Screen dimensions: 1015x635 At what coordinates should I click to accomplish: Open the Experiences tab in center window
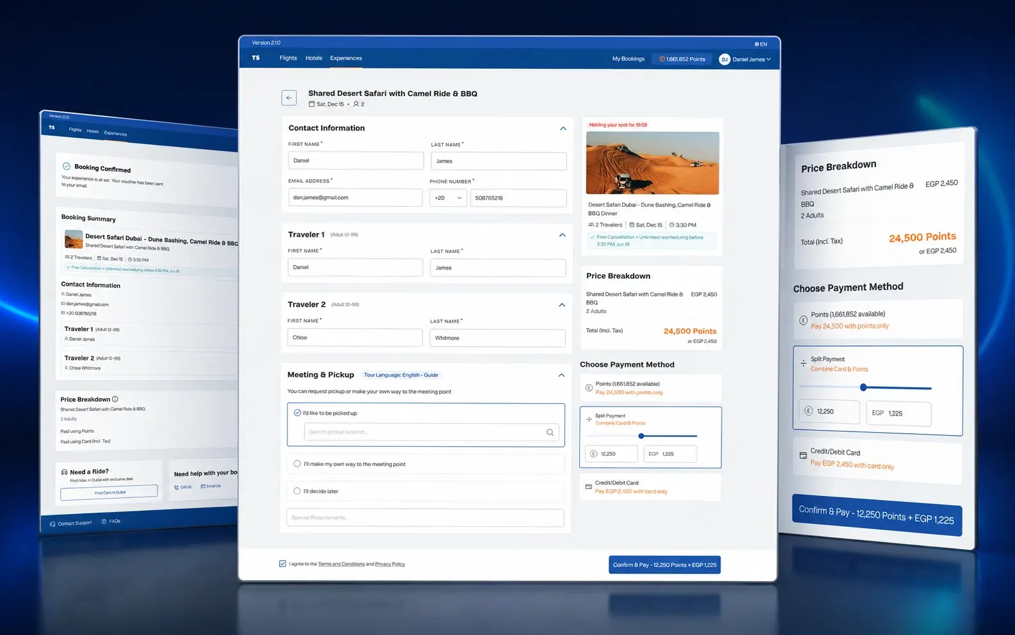(346, 58)
